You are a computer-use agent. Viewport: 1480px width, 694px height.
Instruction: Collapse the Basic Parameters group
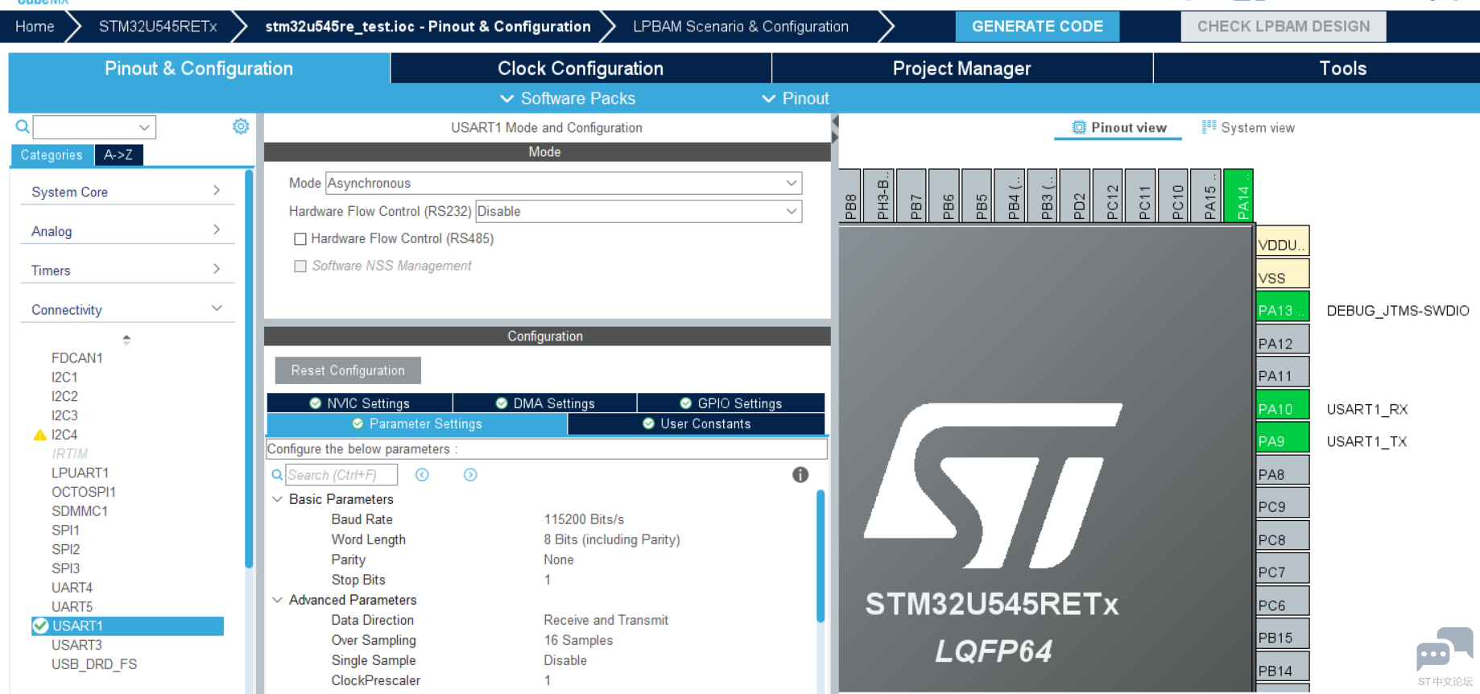pos(277,499)
